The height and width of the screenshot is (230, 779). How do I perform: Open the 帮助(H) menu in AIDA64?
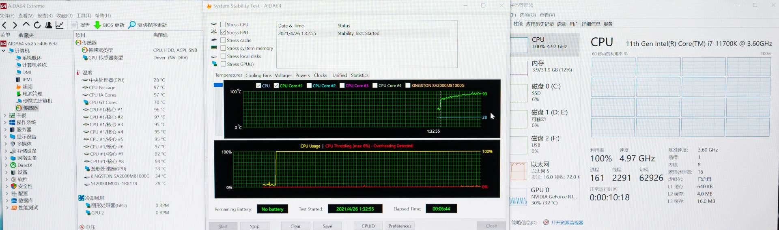[x=103, y=15]
